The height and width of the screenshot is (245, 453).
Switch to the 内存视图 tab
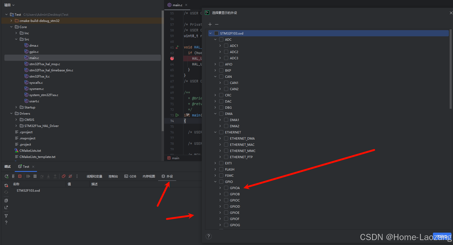[149, 176]
